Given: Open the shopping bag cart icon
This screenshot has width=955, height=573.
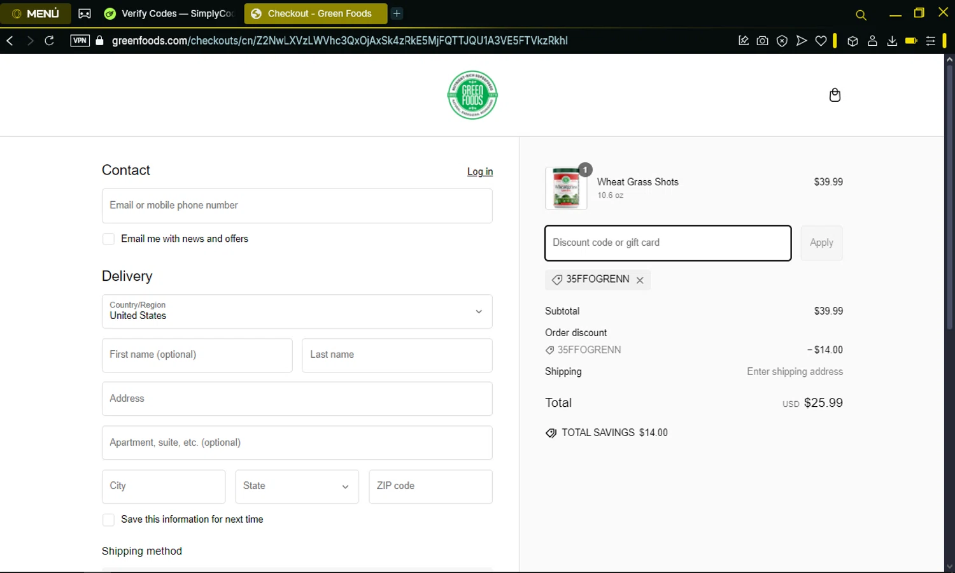Looking at the screenshot, I should (x=835, y=95).
